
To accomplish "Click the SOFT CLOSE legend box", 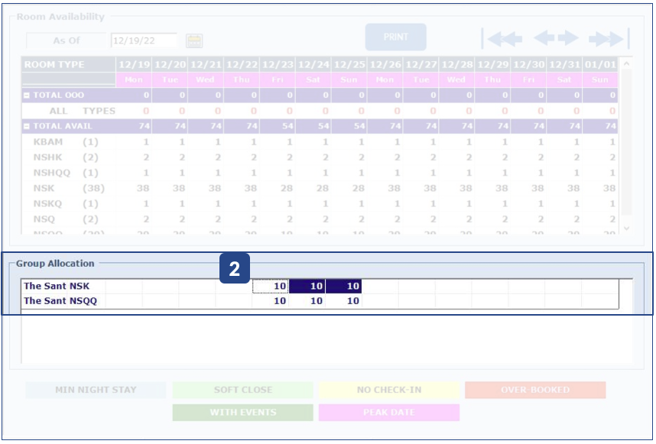I will coord(242,390).
